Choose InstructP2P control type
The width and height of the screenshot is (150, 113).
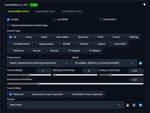click(118, 44)
